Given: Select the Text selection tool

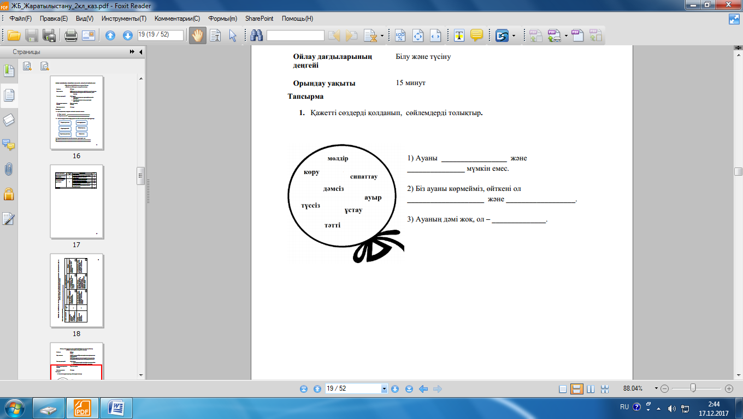Looking at the screenshot, I should click(215, 35).
